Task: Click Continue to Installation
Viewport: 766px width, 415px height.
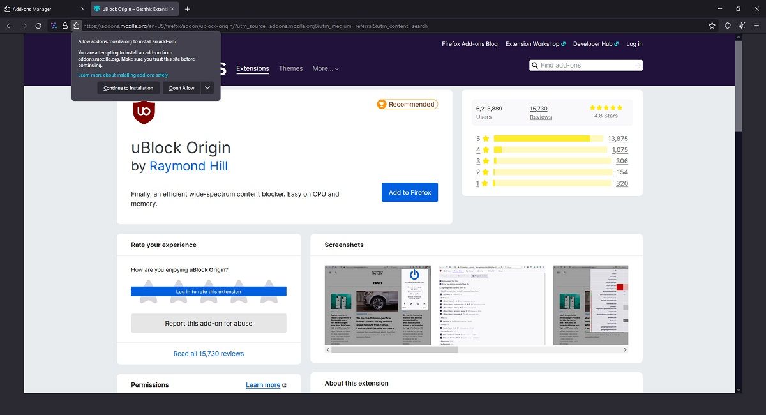Action: point(128,87)
